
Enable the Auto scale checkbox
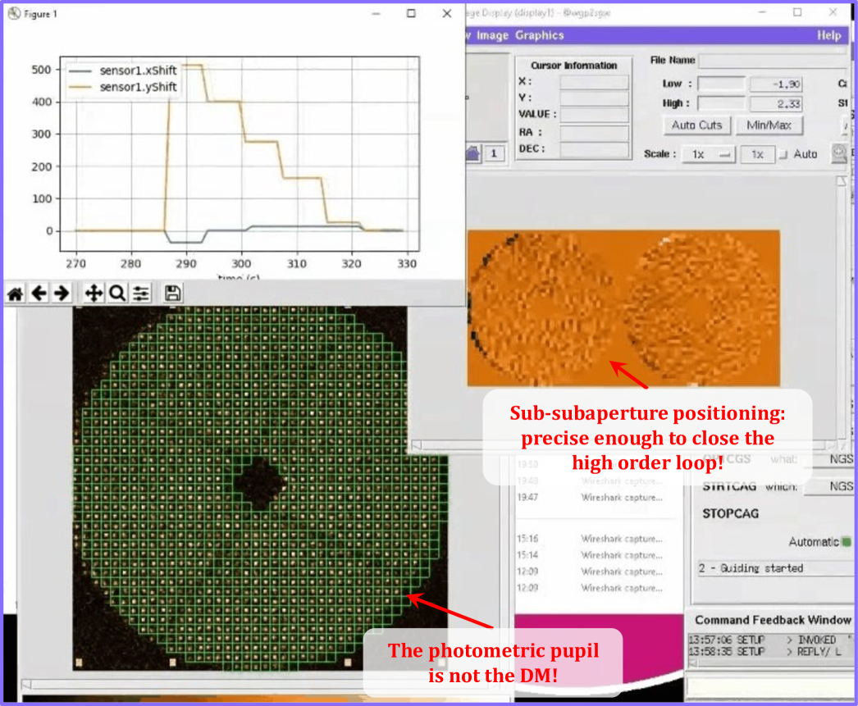pyautogui.click(x=783, y=154)
